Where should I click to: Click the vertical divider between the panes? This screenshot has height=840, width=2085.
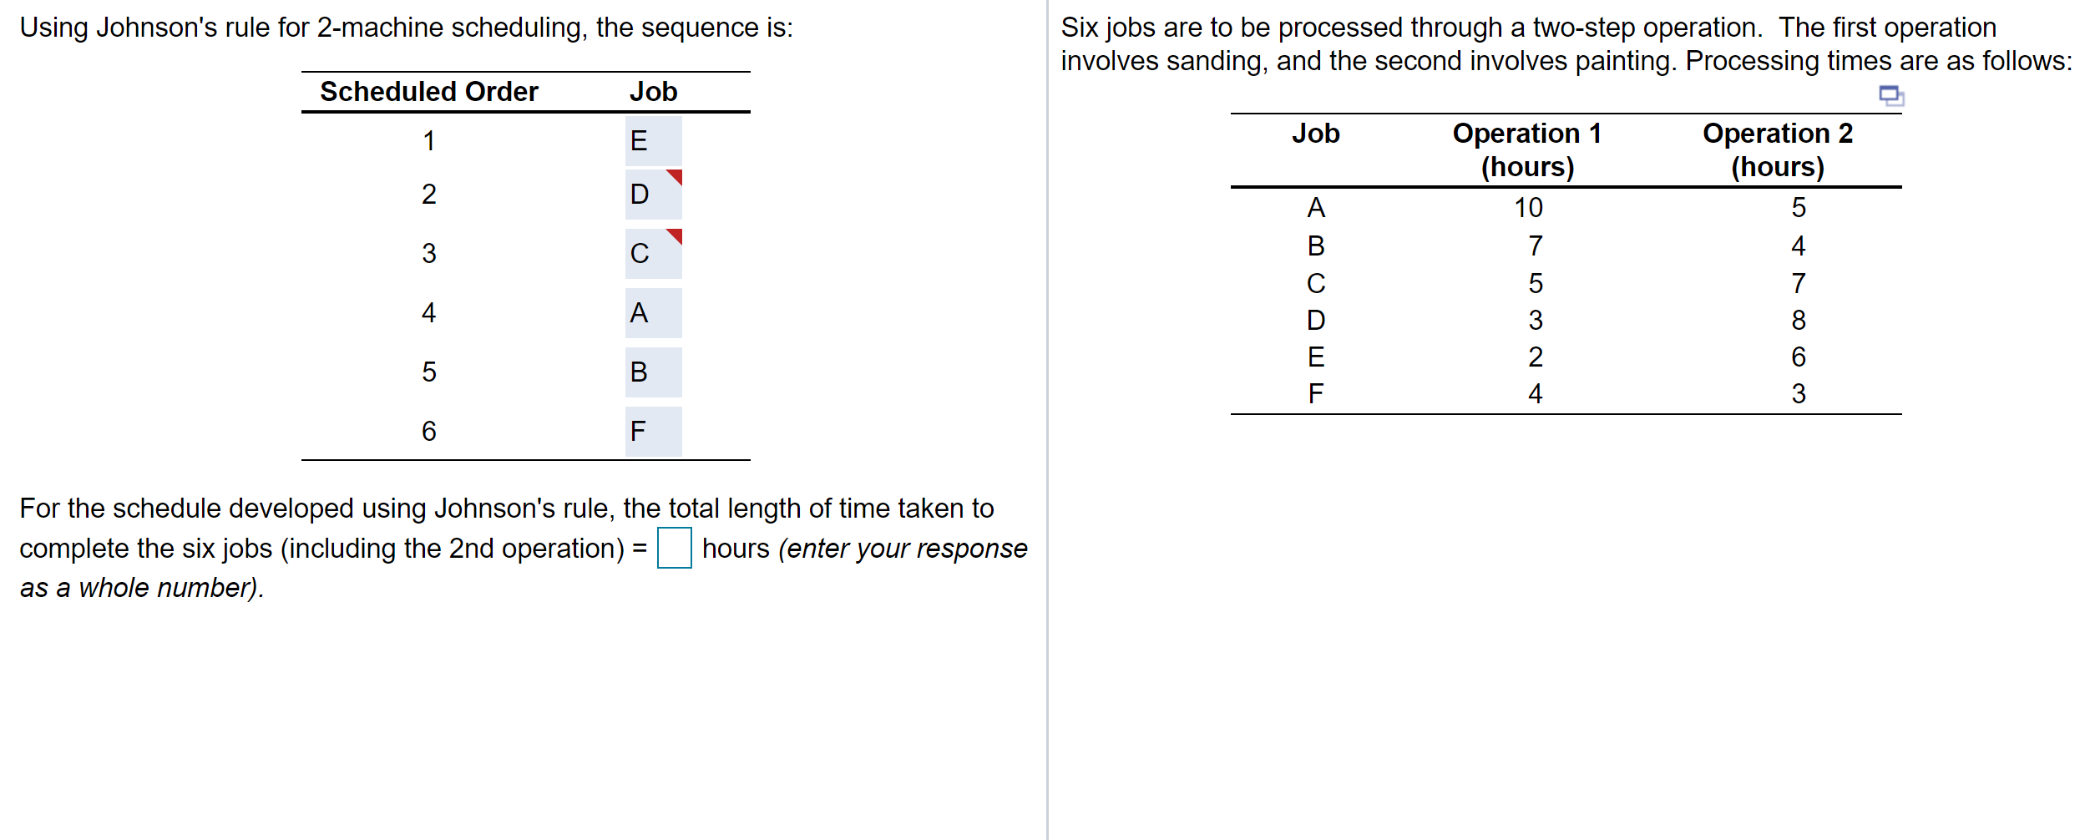(1047, 420)
